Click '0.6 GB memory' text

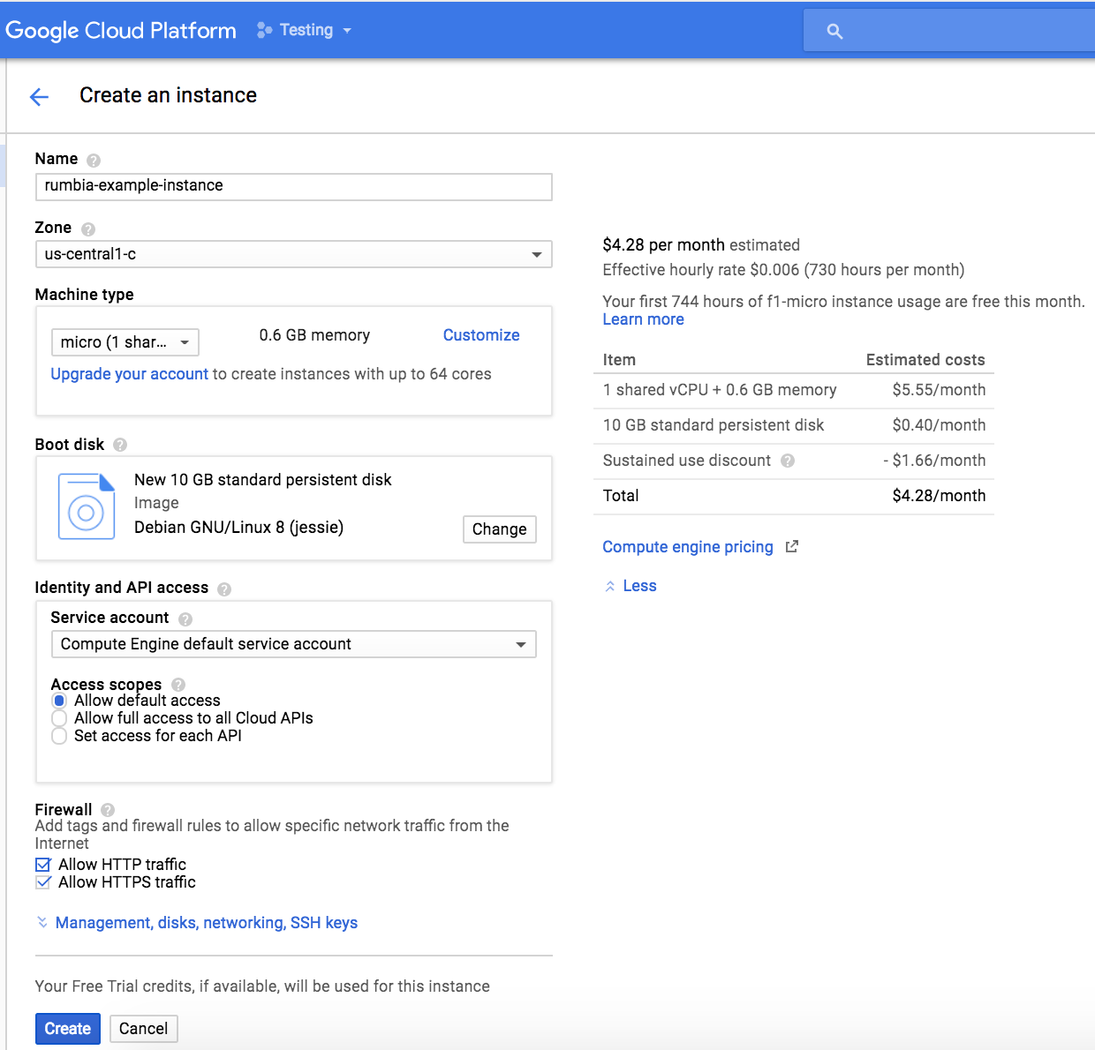[x=314, y=335]
